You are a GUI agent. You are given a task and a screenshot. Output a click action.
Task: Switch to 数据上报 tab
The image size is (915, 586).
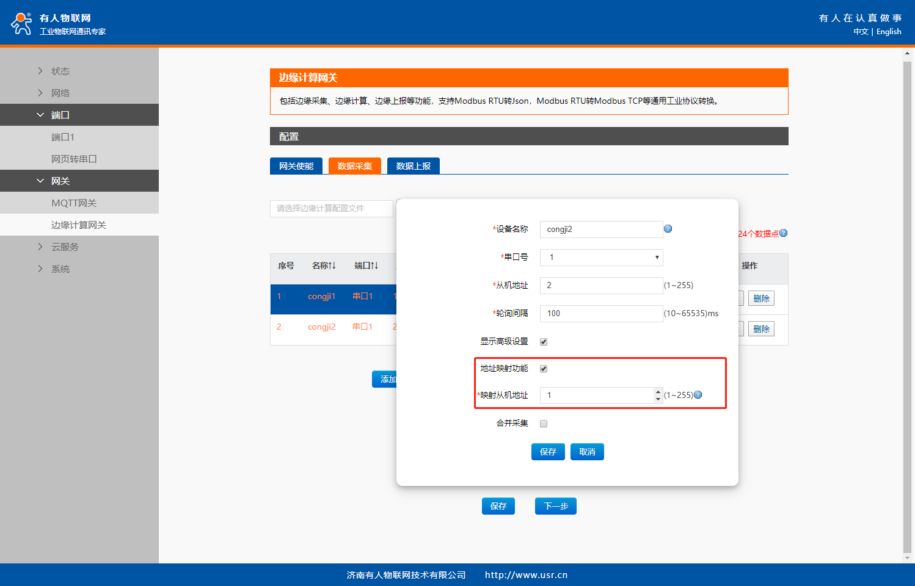[413, 166]
